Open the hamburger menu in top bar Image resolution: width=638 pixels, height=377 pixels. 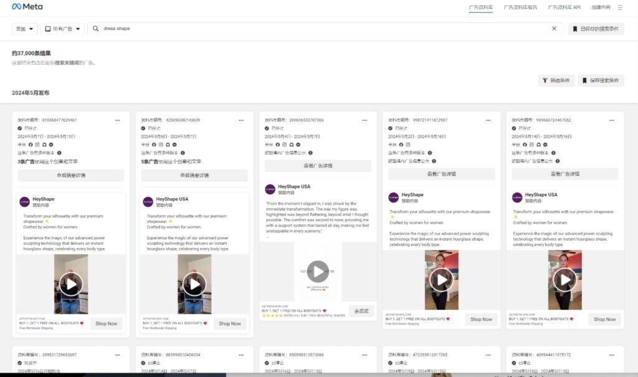pyautogui.click(x=620, y=7)
